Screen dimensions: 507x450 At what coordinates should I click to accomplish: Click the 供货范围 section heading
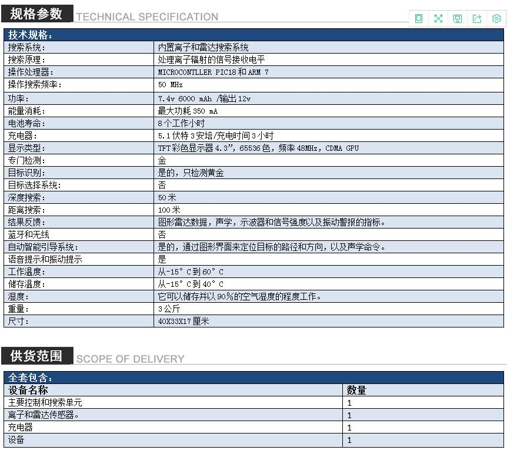pyautogui.click(x=36, y=356)
